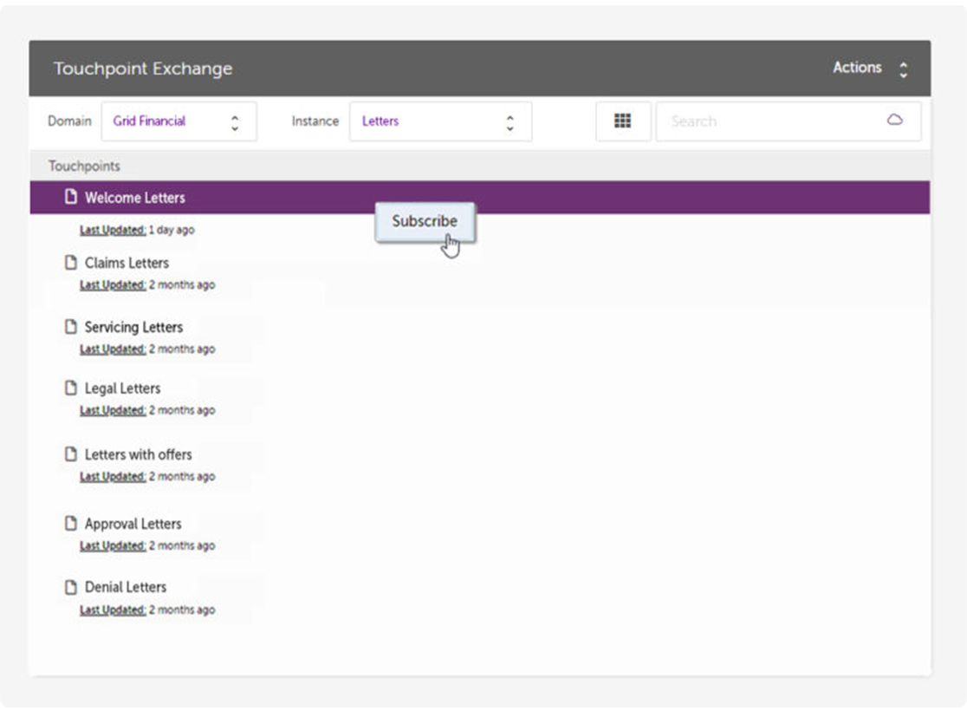The width and height of the screenshot is (967, 711).
Task: Open the Actions menu
Action: coord(857,68)
